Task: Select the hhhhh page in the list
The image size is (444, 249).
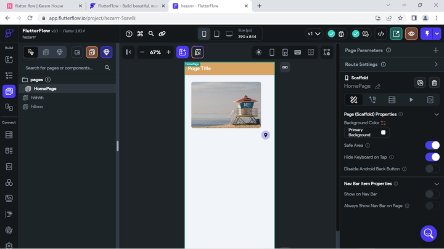Action: 38,98
